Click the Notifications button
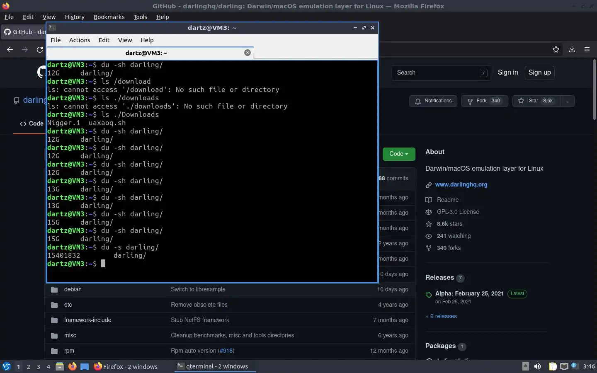Viewport: 597px width, 373px height. tap(433, 101)
